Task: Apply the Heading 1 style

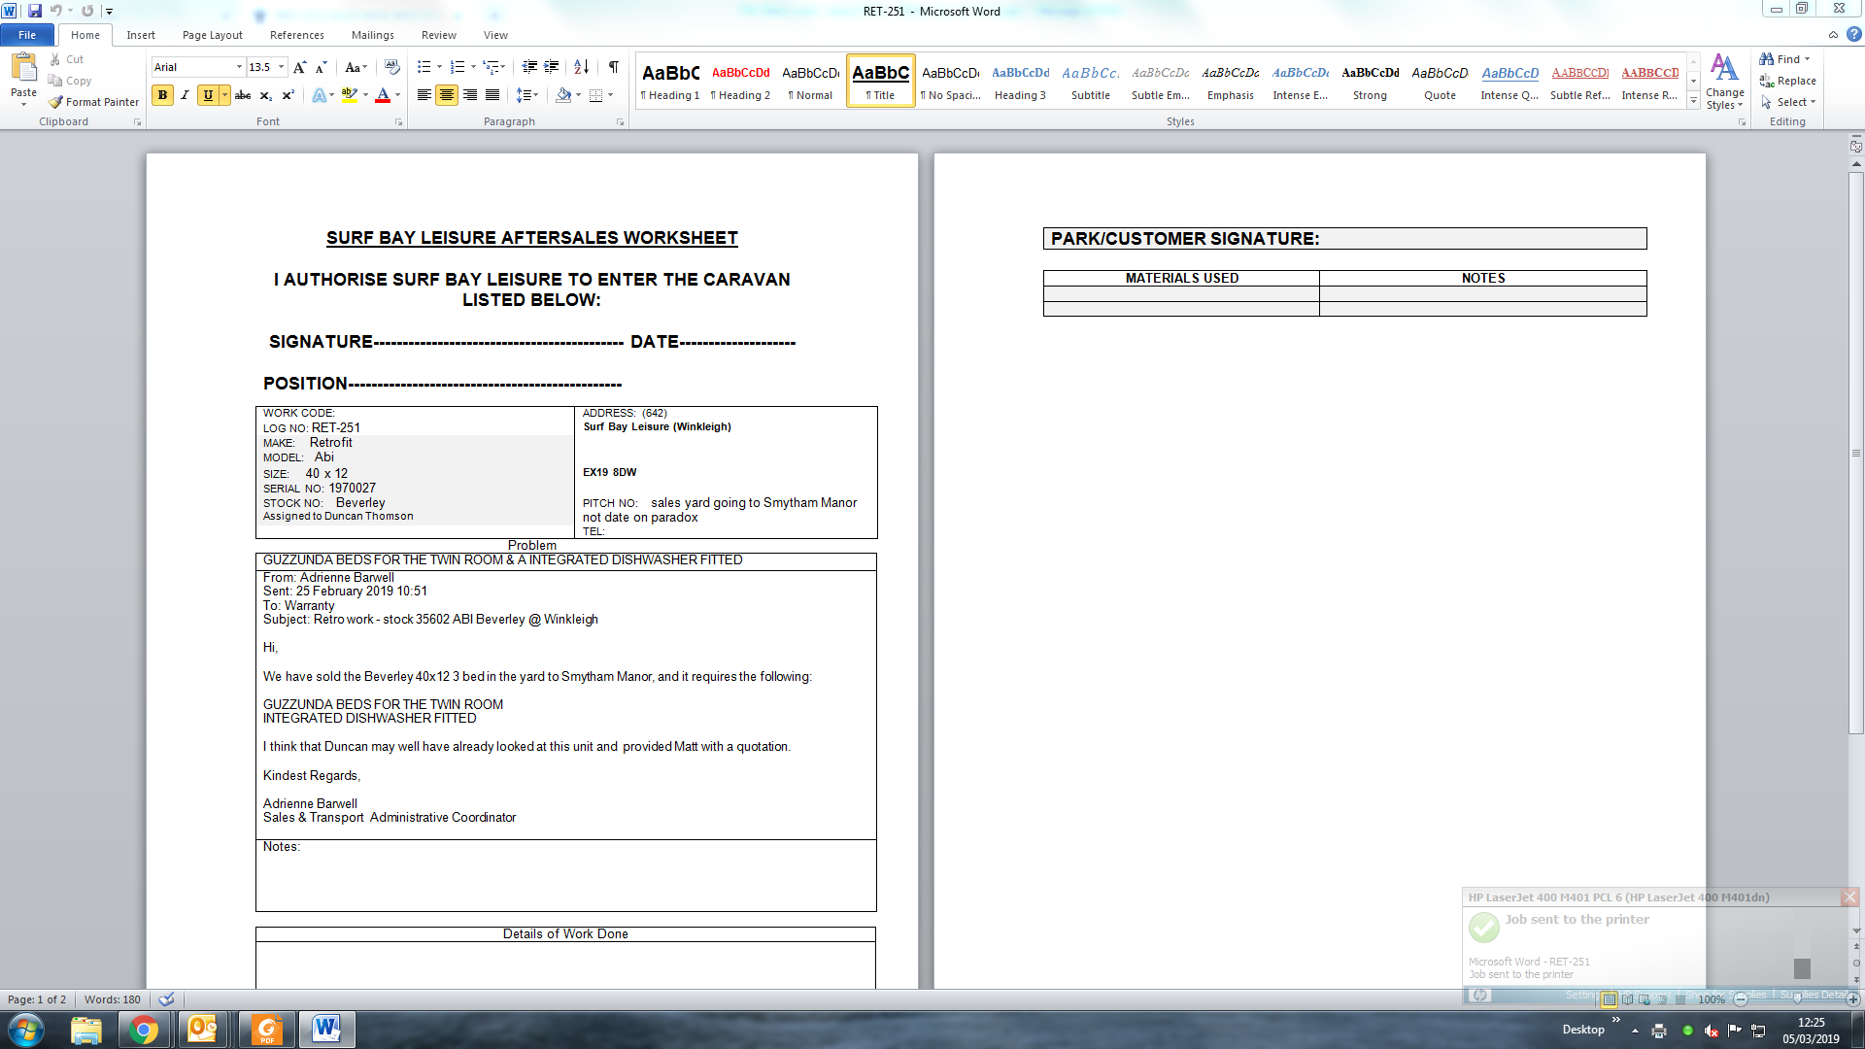Action: coord(670,82)
